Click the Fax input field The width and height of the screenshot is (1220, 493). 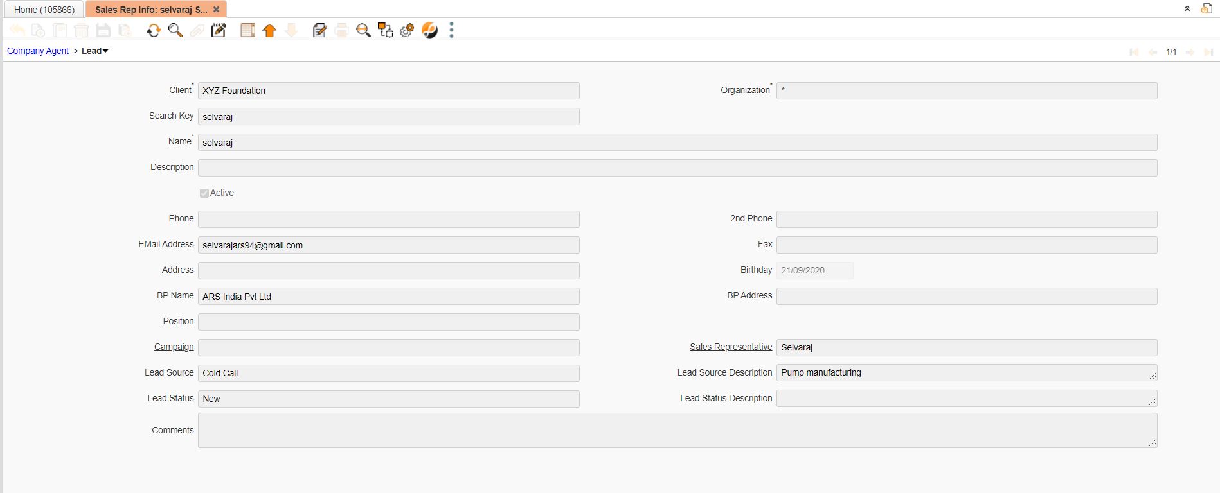[x=967, y=245]
